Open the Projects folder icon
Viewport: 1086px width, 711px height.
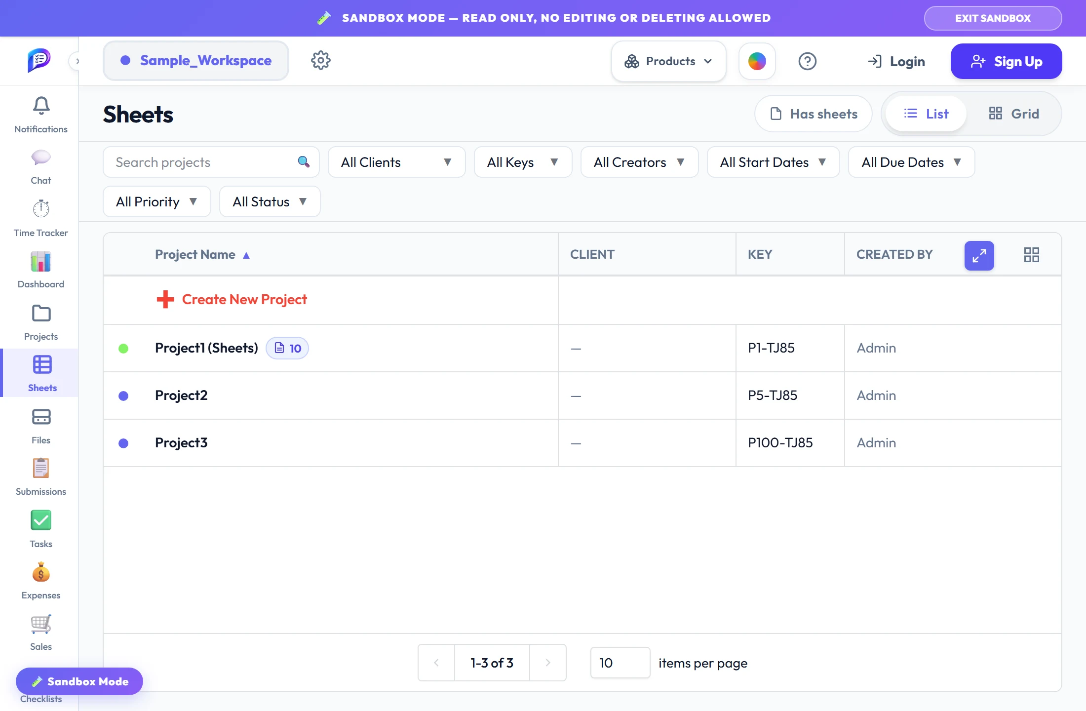coord(41,313)
